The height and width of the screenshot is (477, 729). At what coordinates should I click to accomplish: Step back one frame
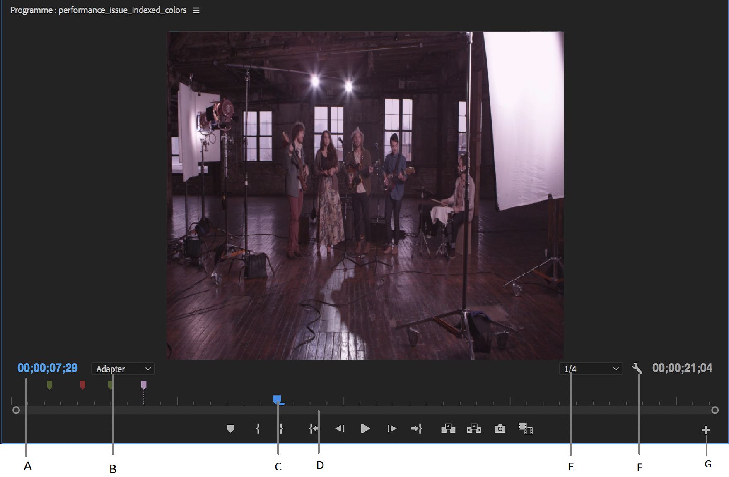pyautogui.click(x=340, y=429)
